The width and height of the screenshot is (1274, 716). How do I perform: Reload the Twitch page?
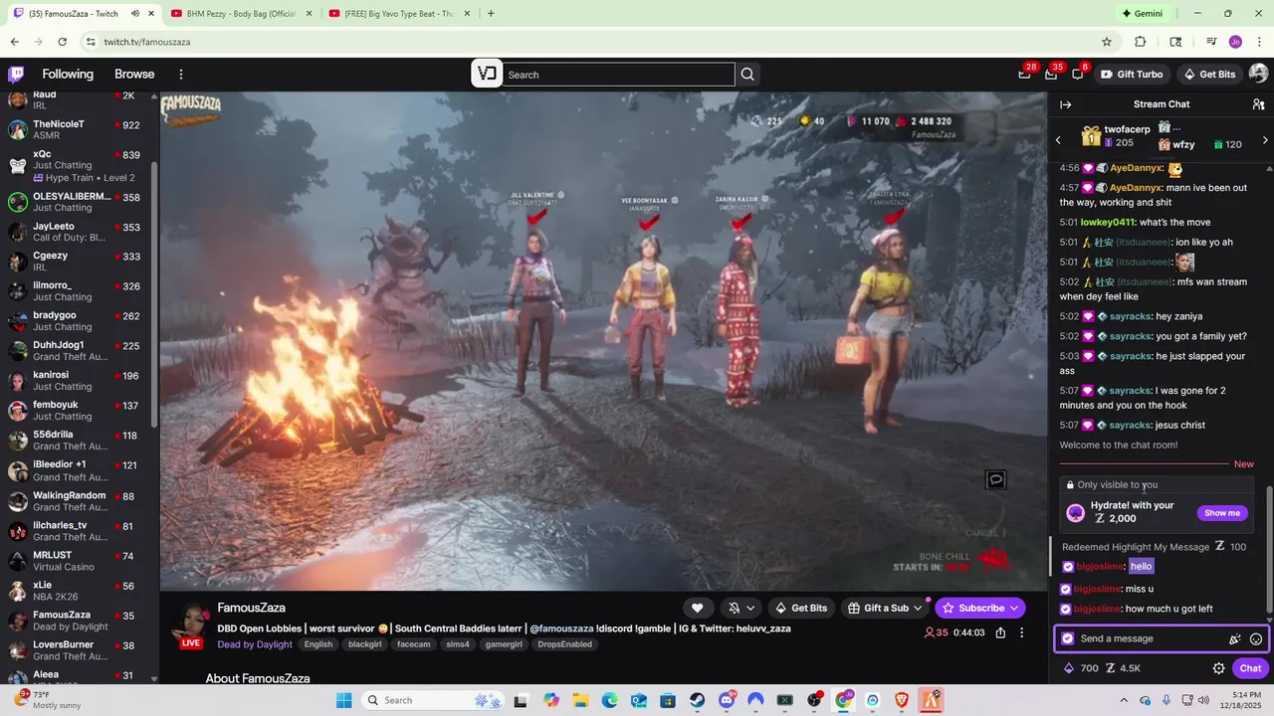[x=62, y=42]
